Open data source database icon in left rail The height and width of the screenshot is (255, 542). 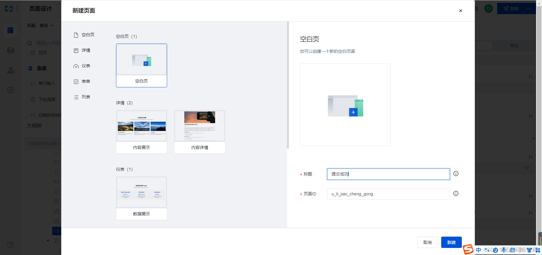click(x=10, y=51)
